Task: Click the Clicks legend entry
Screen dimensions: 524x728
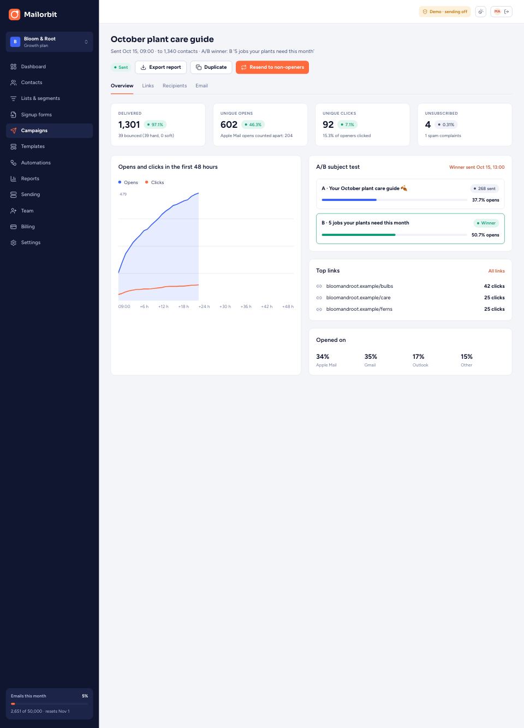Action: (x=154, y=182)
